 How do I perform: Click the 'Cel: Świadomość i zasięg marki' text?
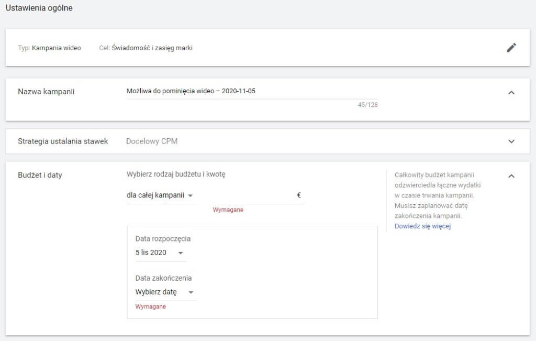[146, 48]
